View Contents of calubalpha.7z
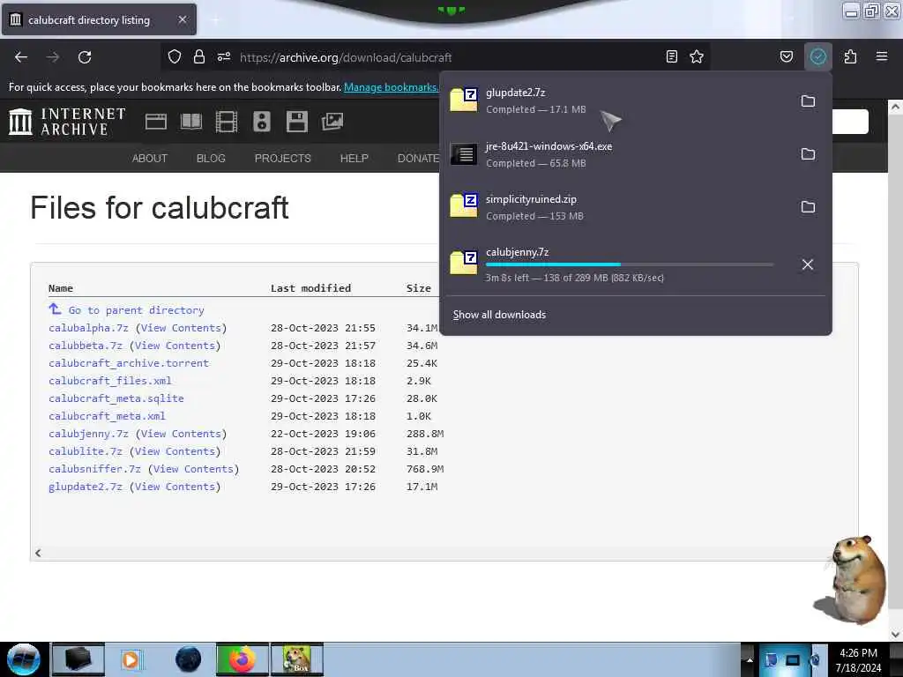903x677 pixels. 182,328
